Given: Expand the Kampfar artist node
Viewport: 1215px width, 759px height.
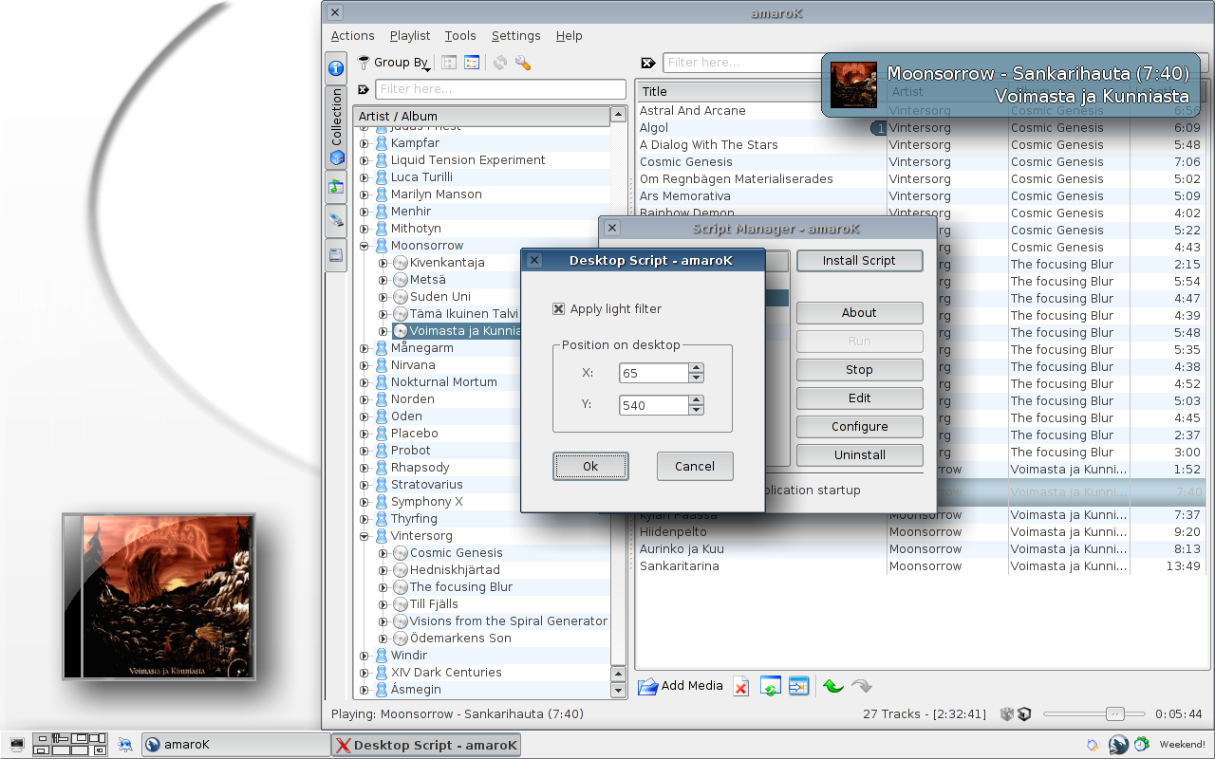Looking at the screenshot, I should click(364, 143).
